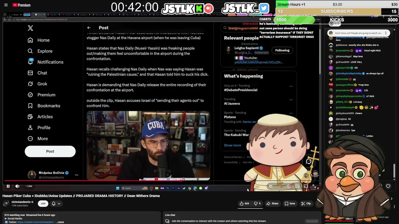Open nicholasdeorio channel avatar
Viewport: 399px width, 224px height.
tap(6, 203)
